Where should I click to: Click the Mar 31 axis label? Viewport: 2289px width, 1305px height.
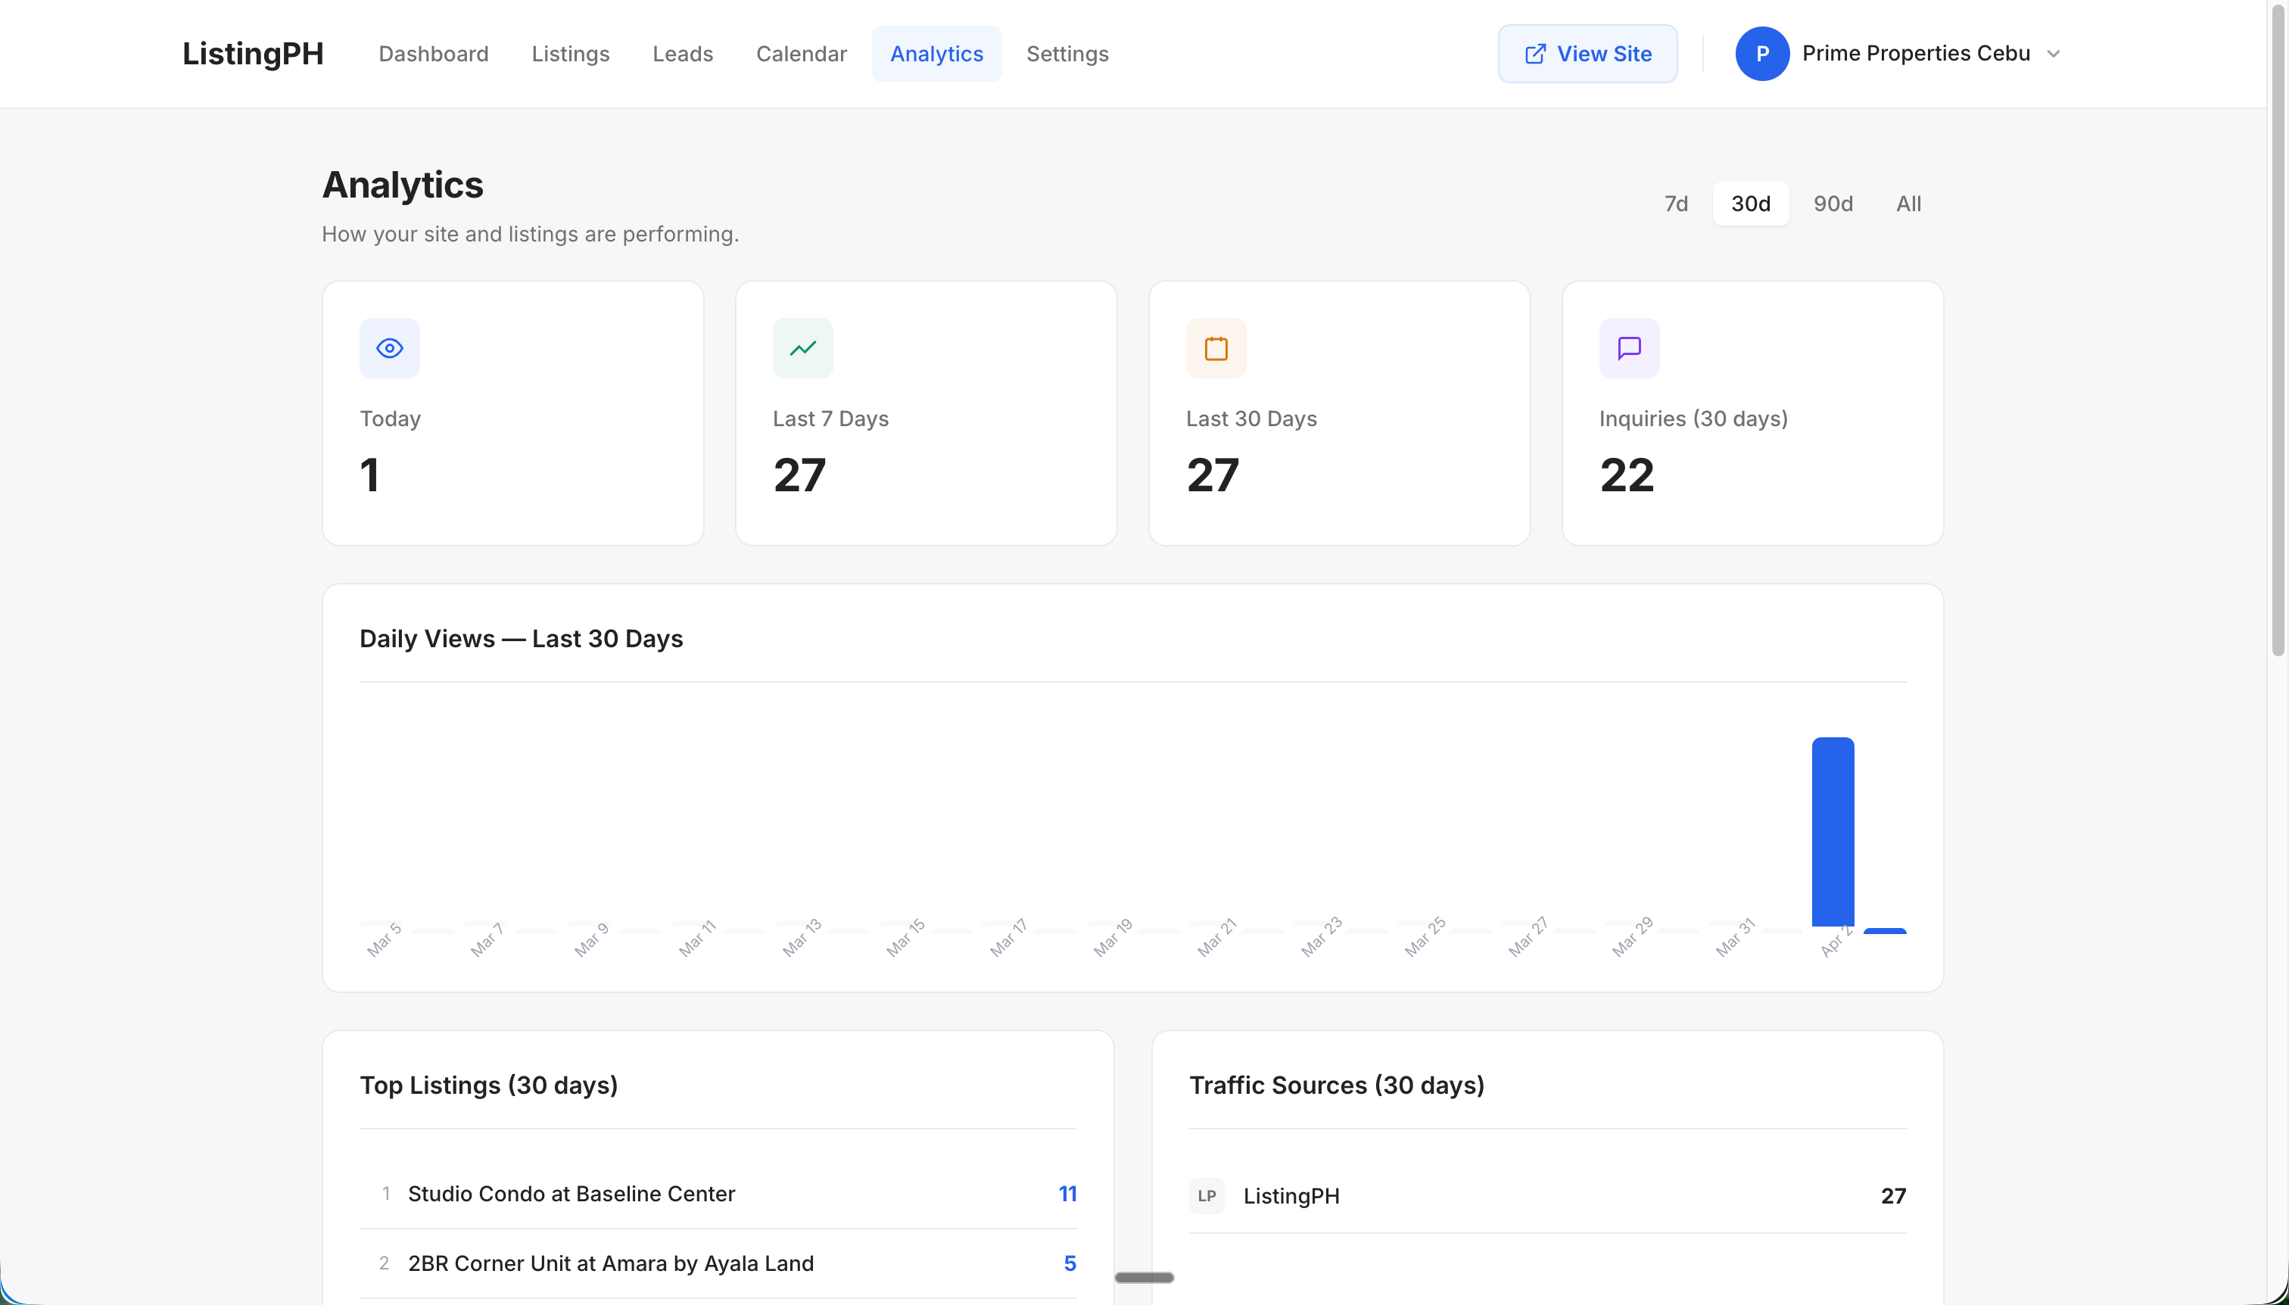coord(1733,938)
